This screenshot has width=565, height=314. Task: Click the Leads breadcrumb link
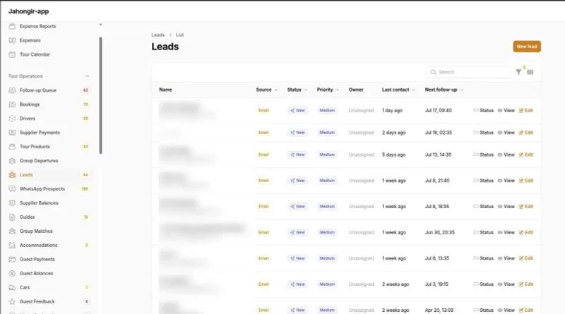point(157,35)
